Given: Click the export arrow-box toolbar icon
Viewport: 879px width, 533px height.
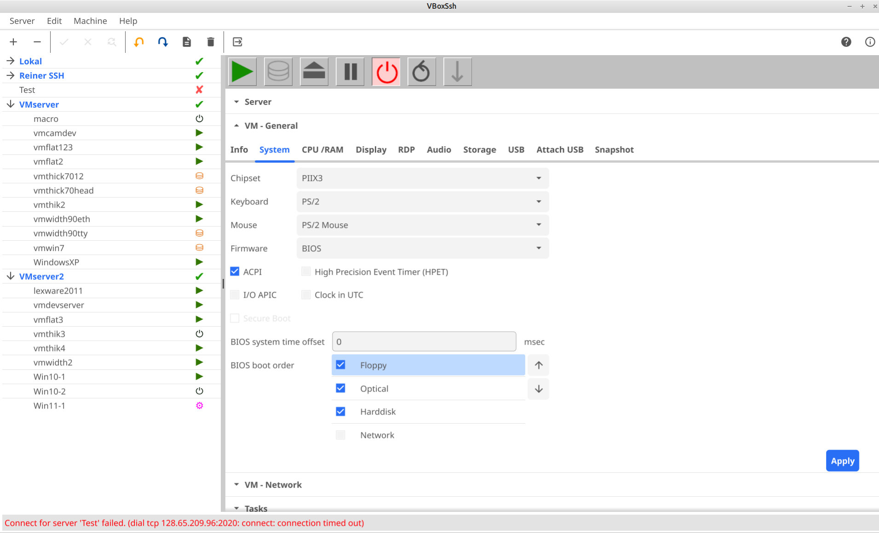Looking at the screenshot, I should point(237,42).
